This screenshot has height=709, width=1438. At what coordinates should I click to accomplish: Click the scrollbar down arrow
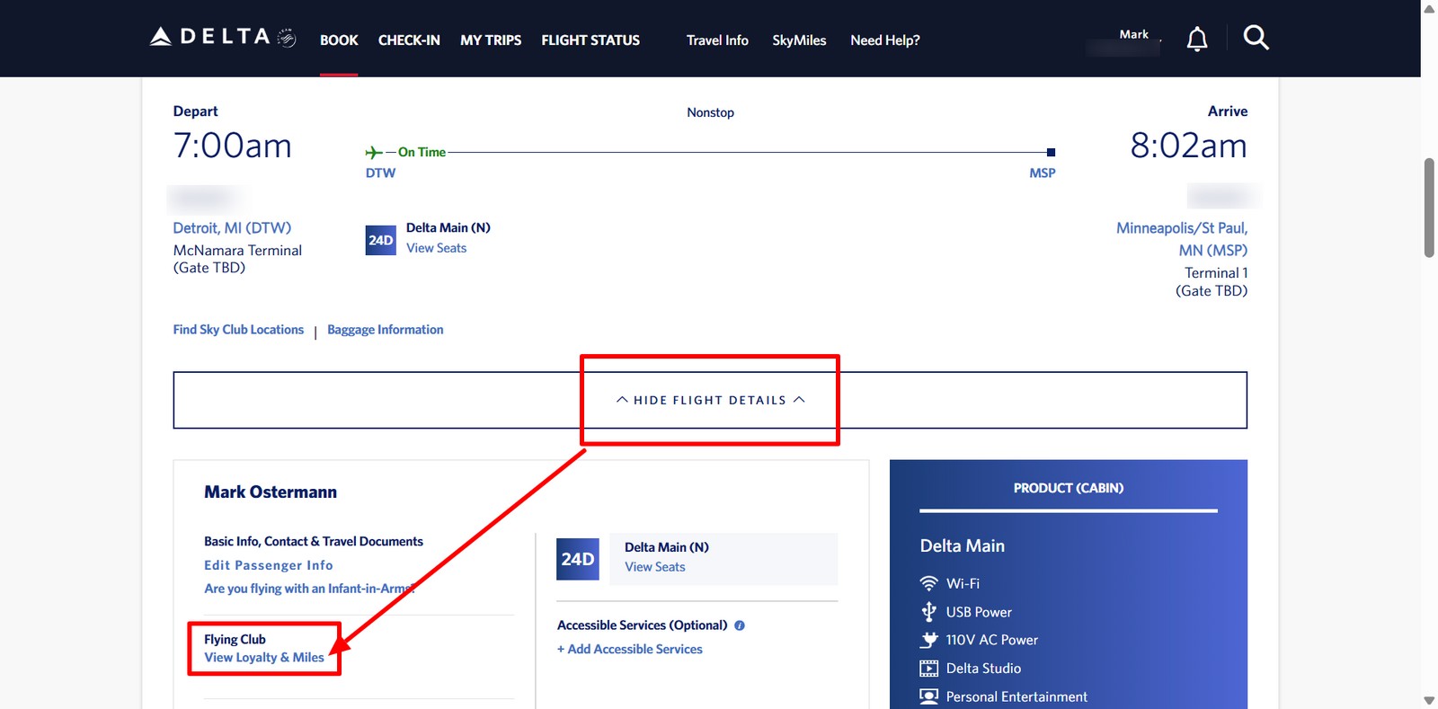[x=1429, y=701]
